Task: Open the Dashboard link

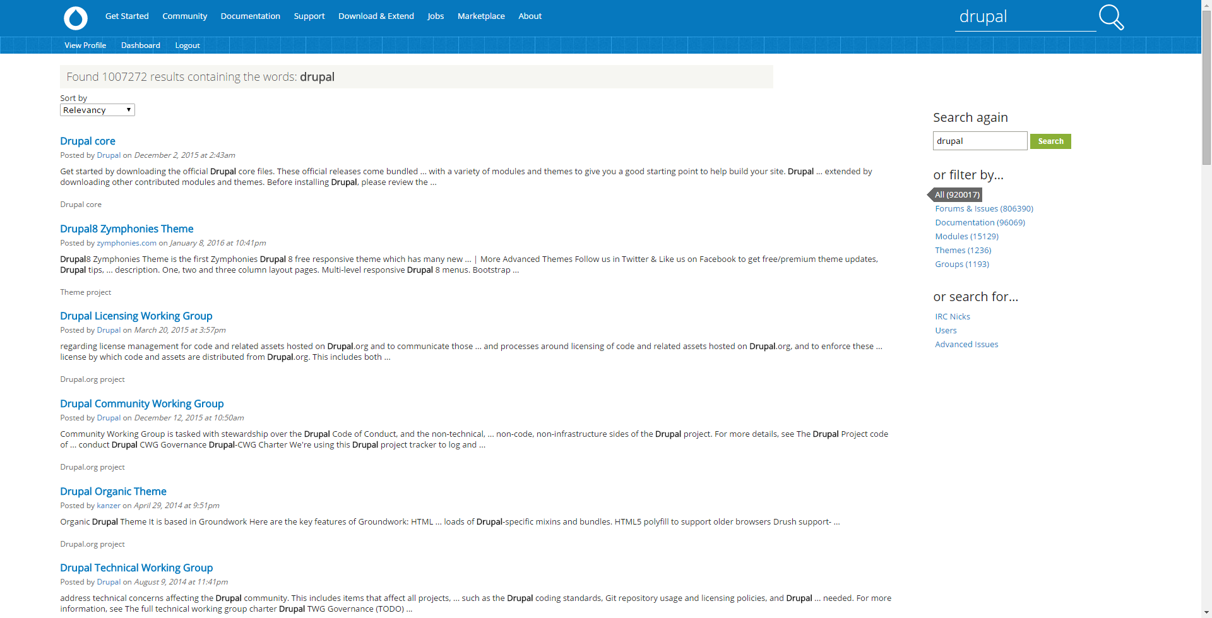Action: point(140,45)
